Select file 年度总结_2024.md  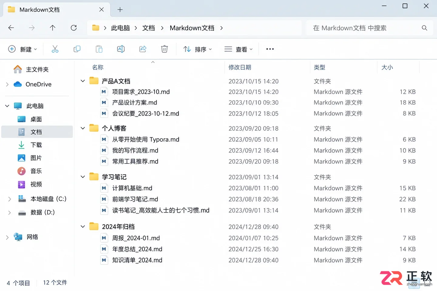[x=137, y=249]
